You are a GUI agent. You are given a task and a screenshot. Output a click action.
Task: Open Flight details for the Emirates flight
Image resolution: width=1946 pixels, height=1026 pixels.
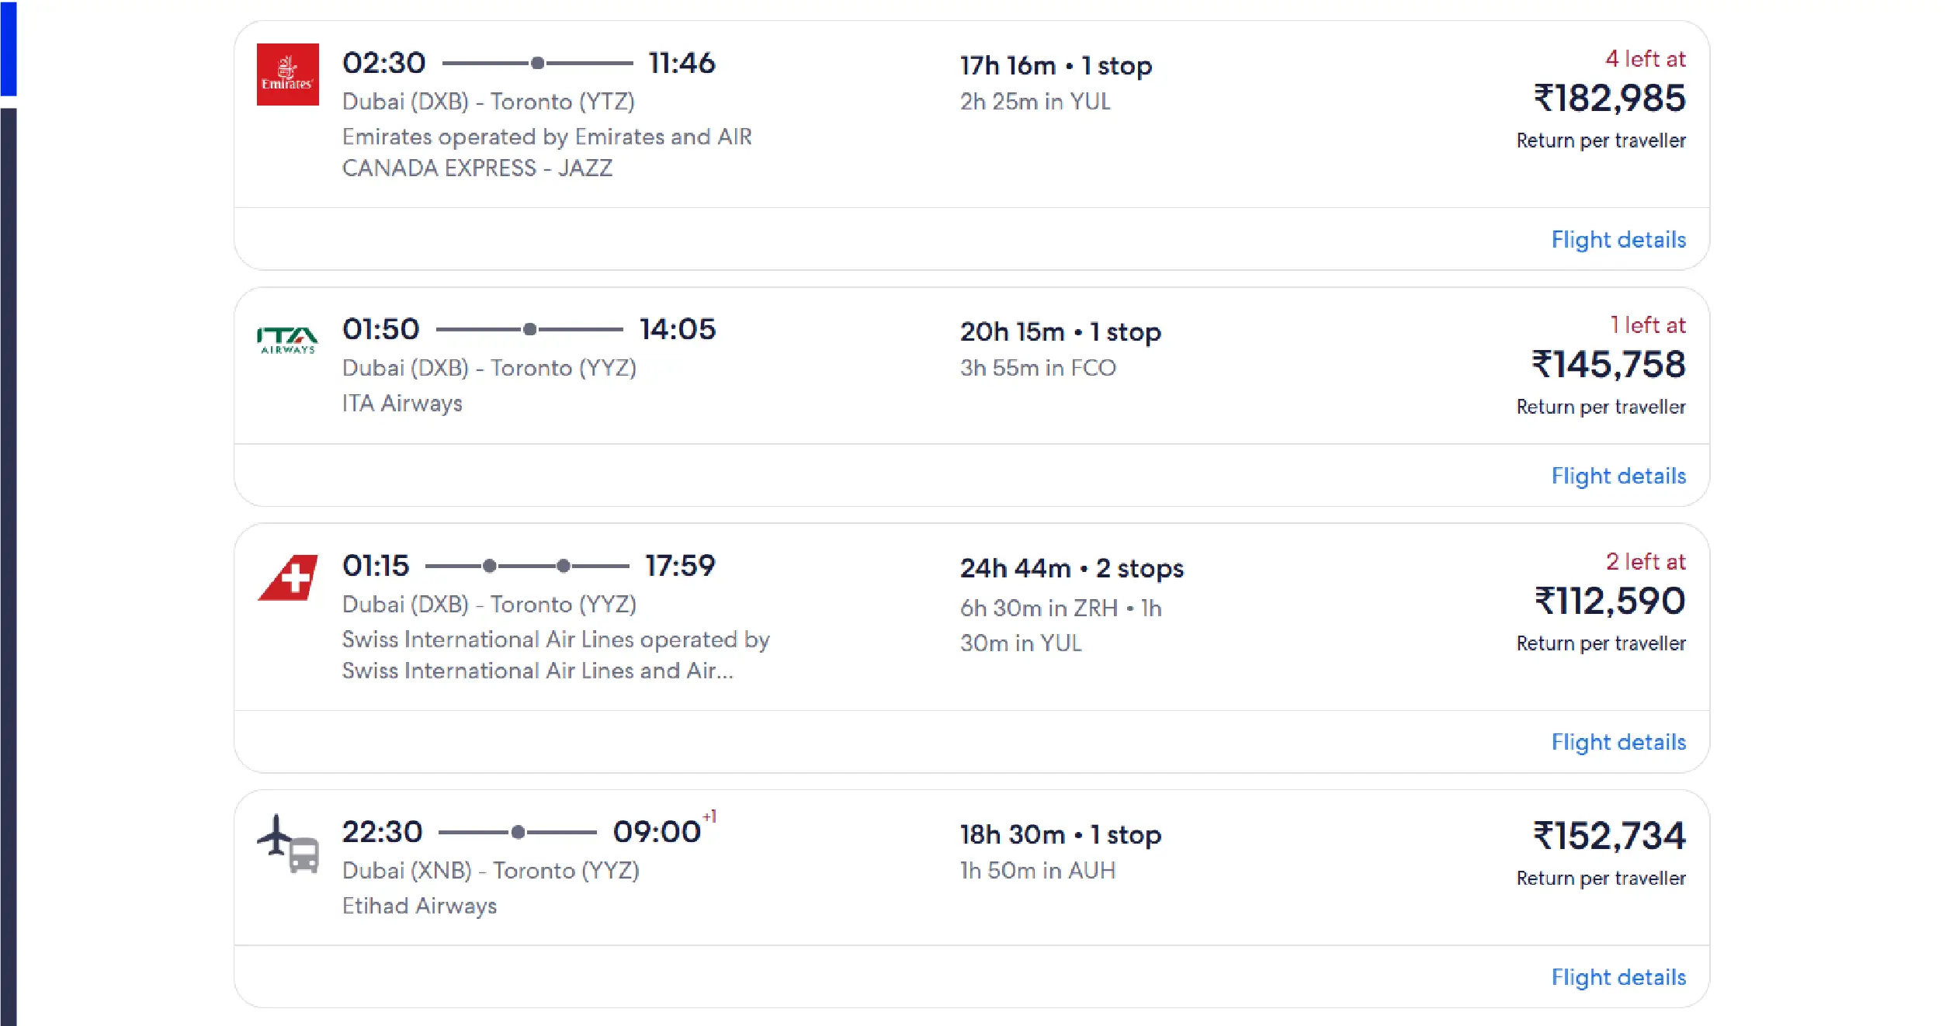(x=1618, y=240)
